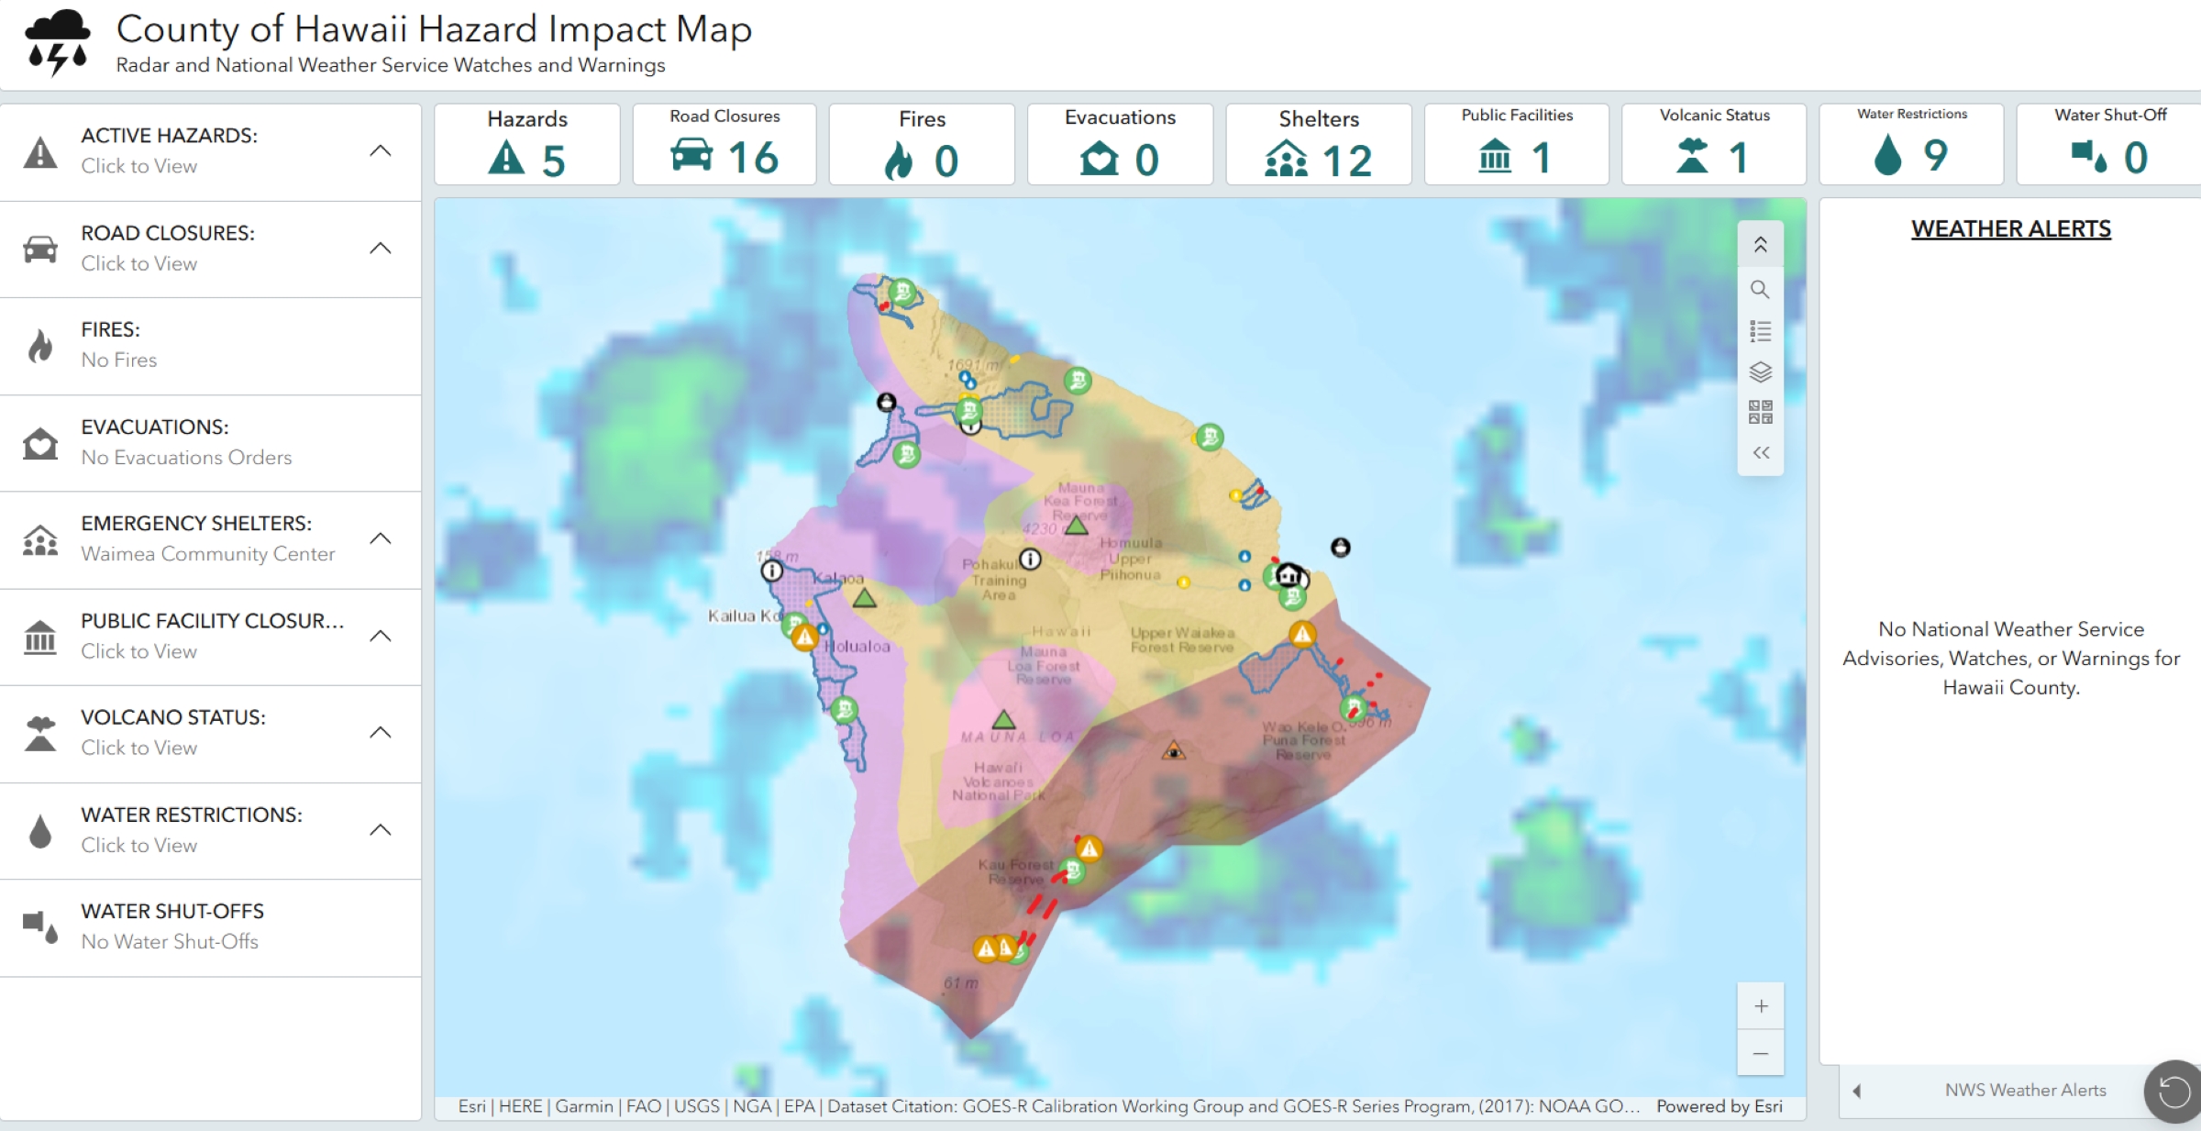
Task: Open the map legend list icon
Action: pos(1759,331)
